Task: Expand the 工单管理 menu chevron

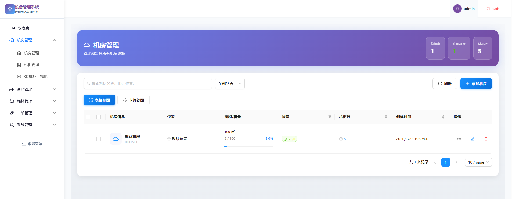Action: tap(55, 113)
